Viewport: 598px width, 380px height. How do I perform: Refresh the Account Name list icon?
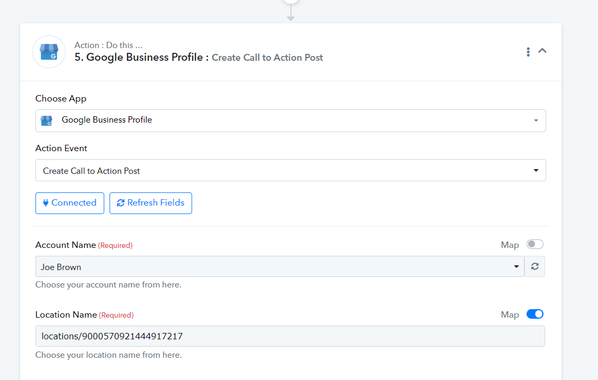[x=534, y=266]
